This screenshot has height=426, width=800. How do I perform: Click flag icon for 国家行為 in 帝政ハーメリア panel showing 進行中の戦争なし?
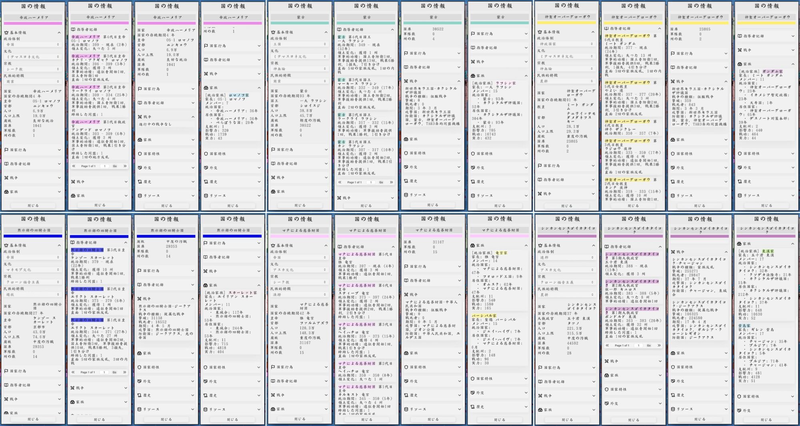point(140,89)
